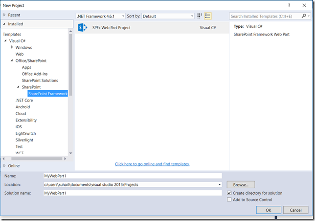Screen dimensions: 315x221
Task: Switch to small icons view
Action: 199,16
